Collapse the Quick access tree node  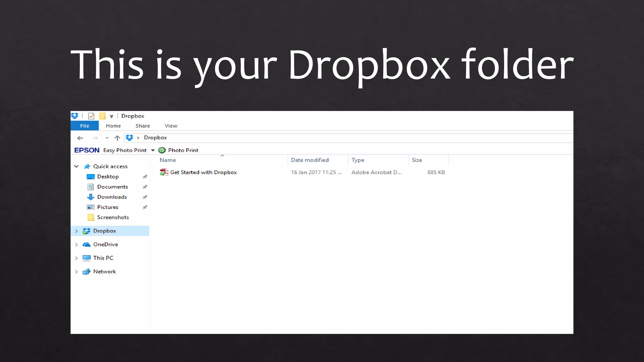76,166
